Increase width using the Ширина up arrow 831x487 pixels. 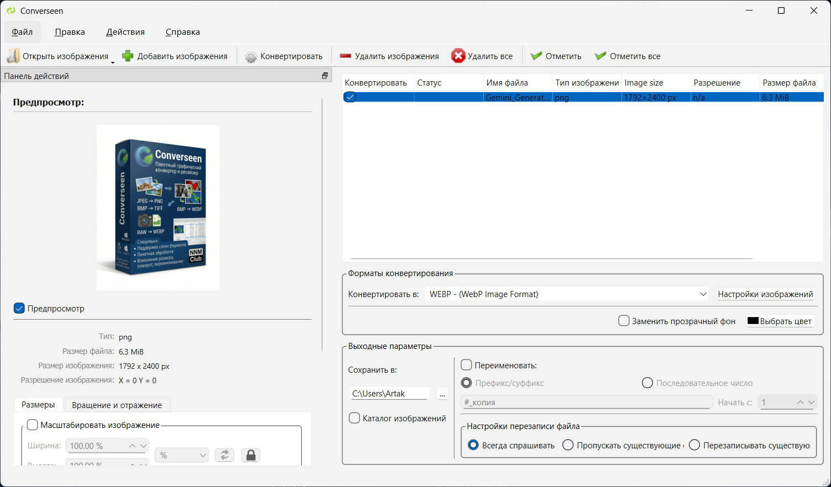pos(132,446)
